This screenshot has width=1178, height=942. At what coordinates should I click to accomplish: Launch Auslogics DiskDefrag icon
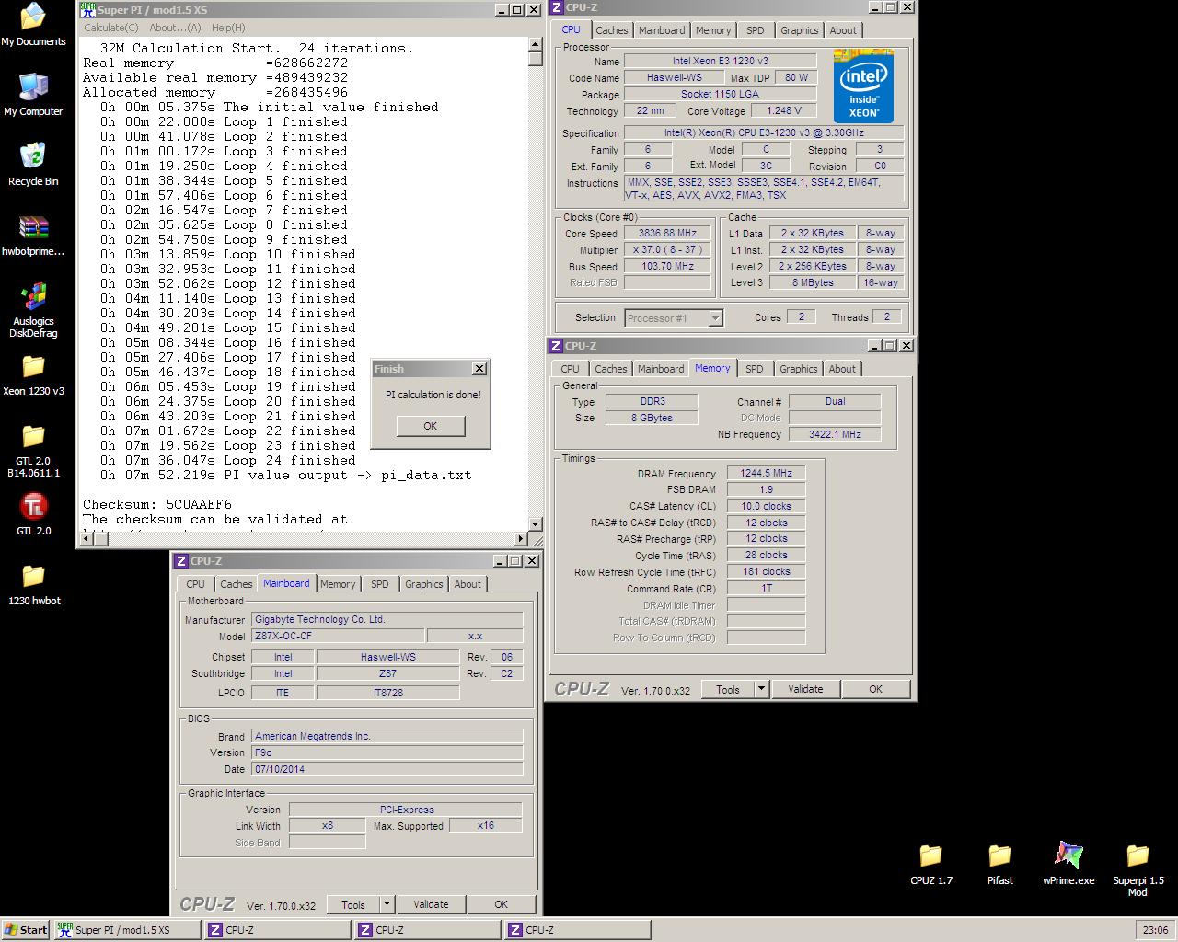click(33, 296)
